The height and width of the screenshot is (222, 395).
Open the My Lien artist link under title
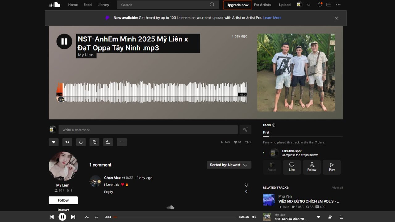[85, 55]
